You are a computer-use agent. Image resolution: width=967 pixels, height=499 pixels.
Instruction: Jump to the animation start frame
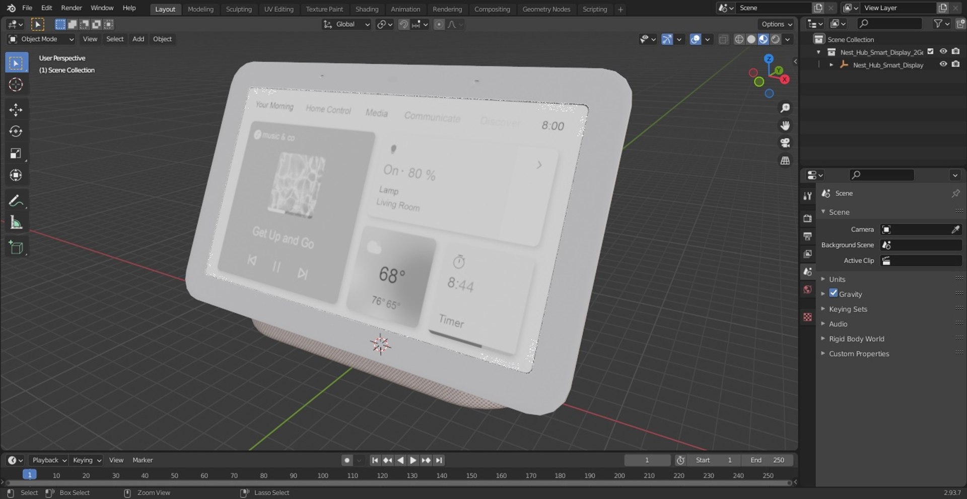coord(375,460)
